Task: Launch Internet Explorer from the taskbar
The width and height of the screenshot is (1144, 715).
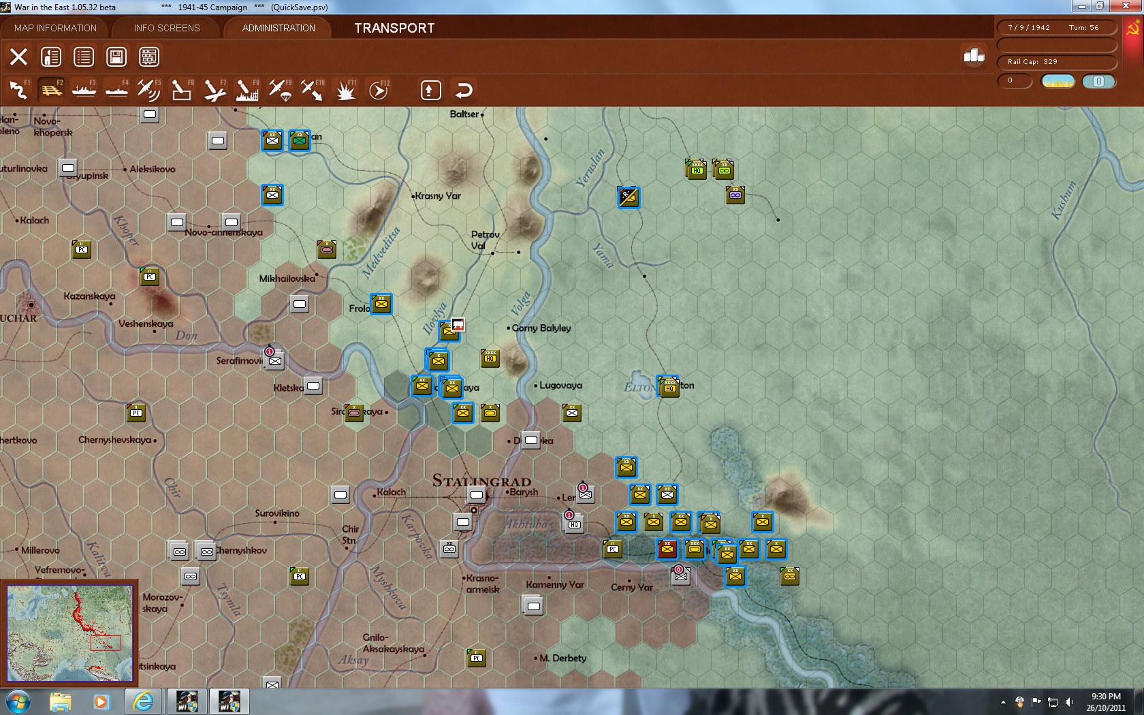Action: pos(143,701)
